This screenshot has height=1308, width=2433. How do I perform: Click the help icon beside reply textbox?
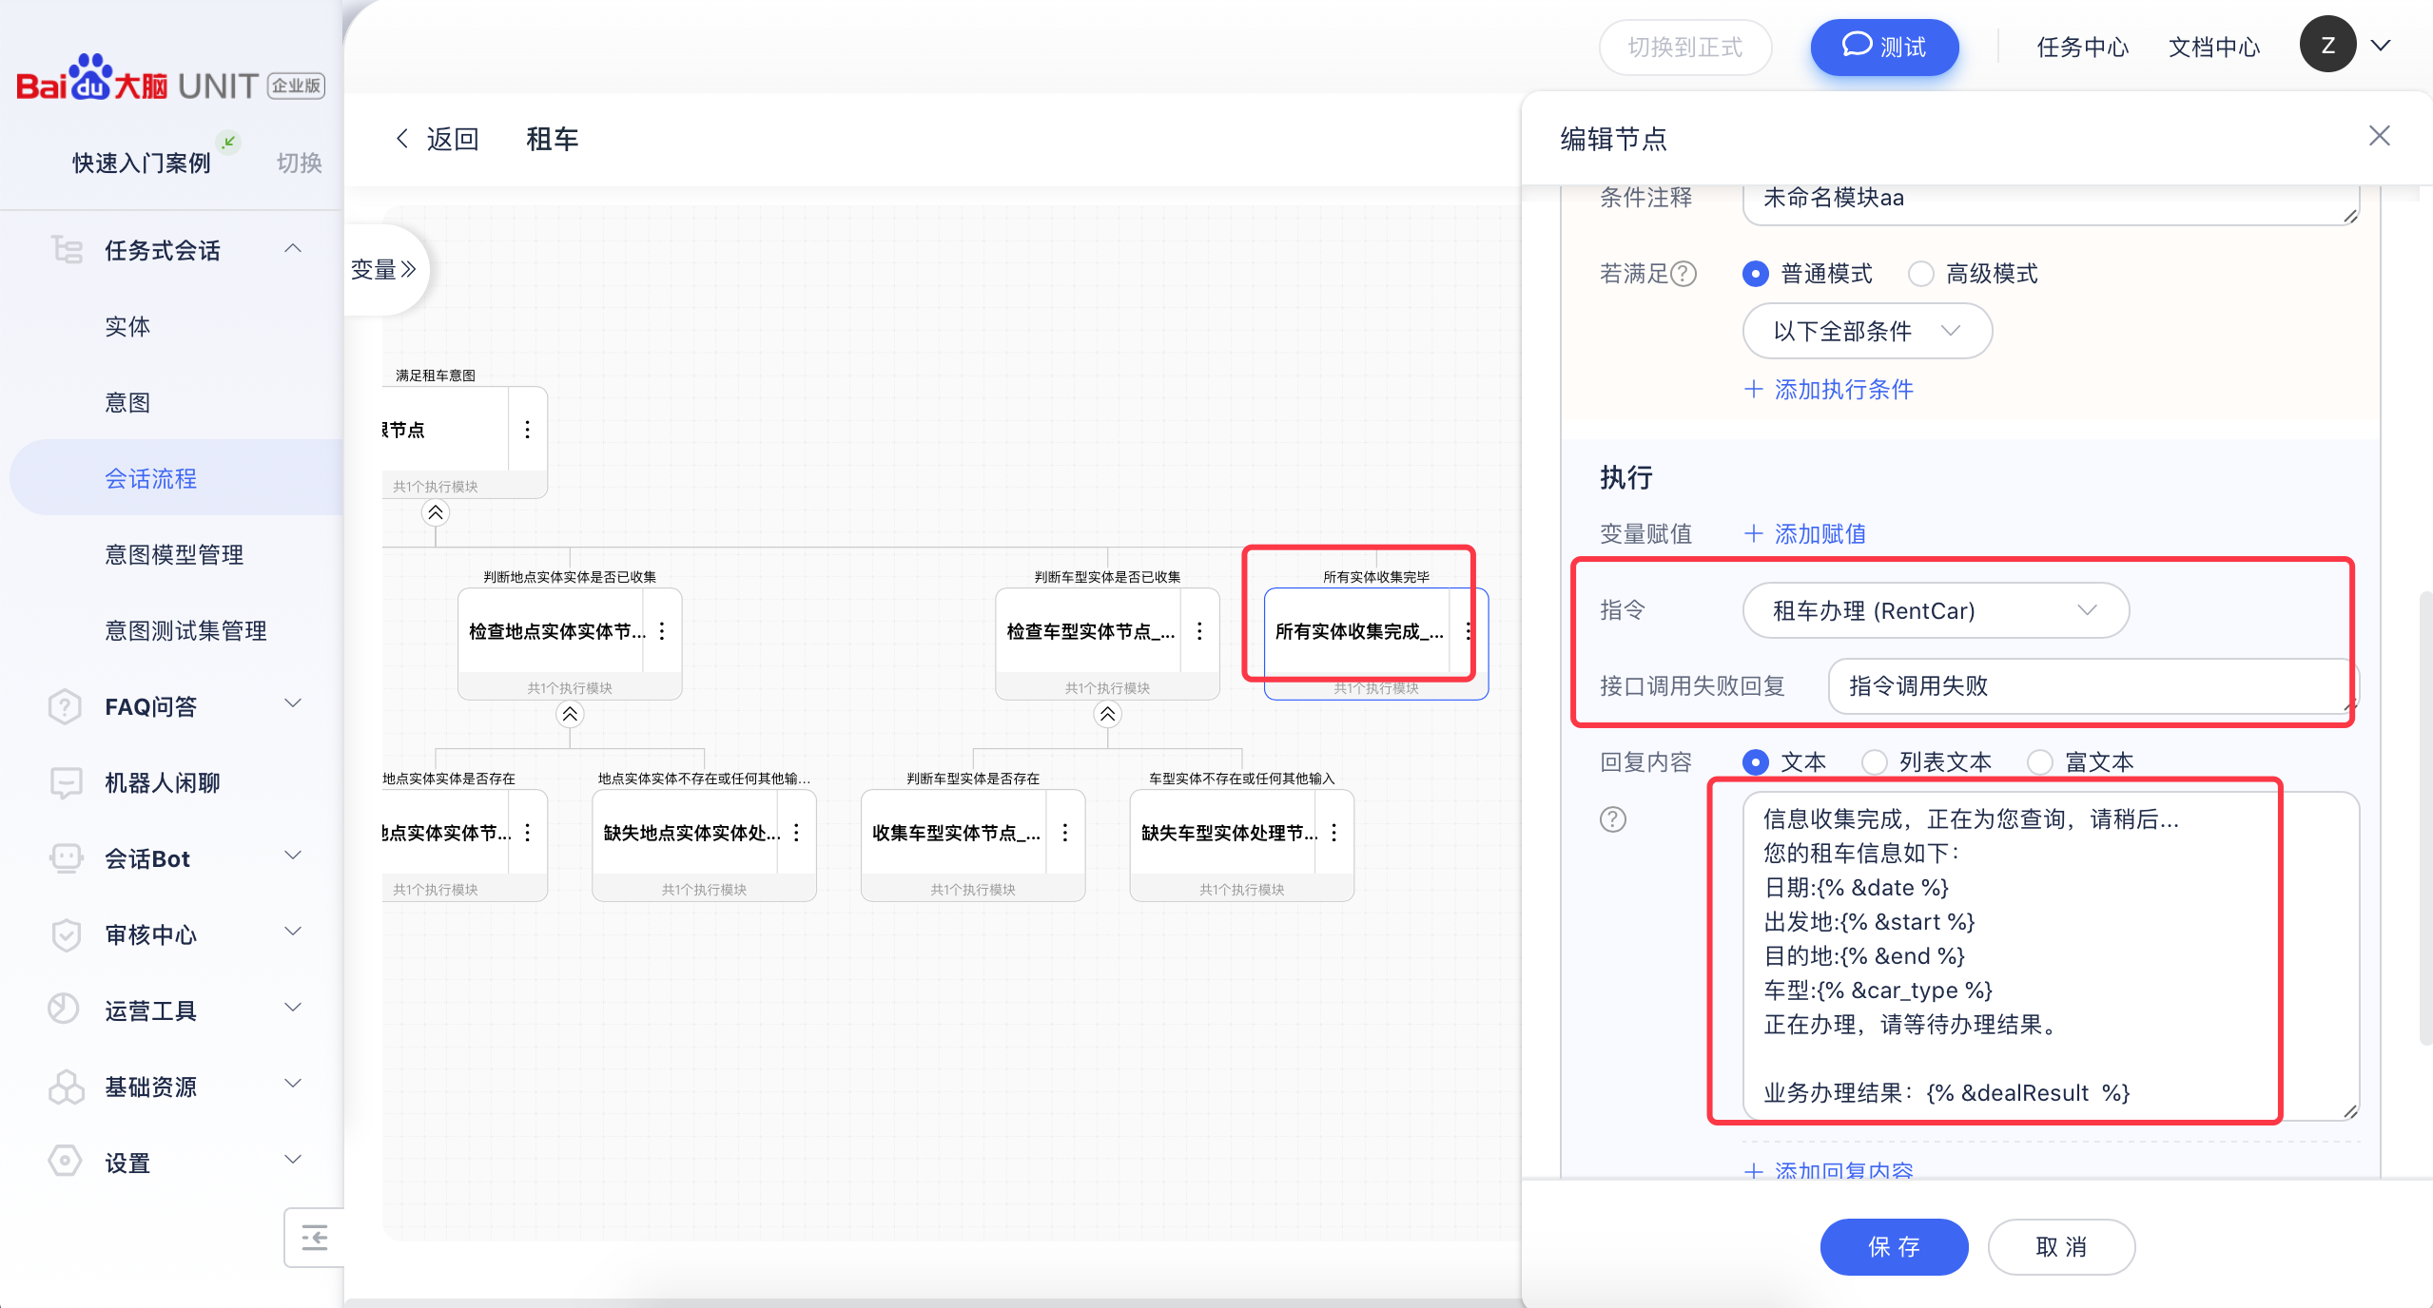[x=1613, y=819]
